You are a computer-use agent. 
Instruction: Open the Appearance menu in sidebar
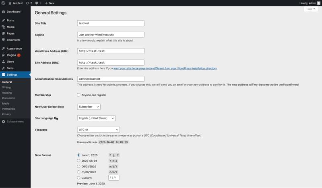[x=14, y=48]
